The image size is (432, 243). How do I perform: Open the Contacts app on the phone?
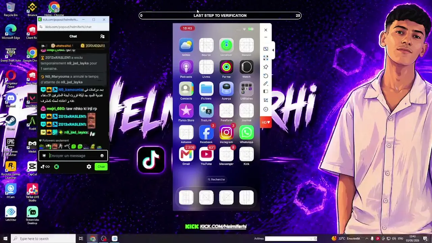point(186,89)
